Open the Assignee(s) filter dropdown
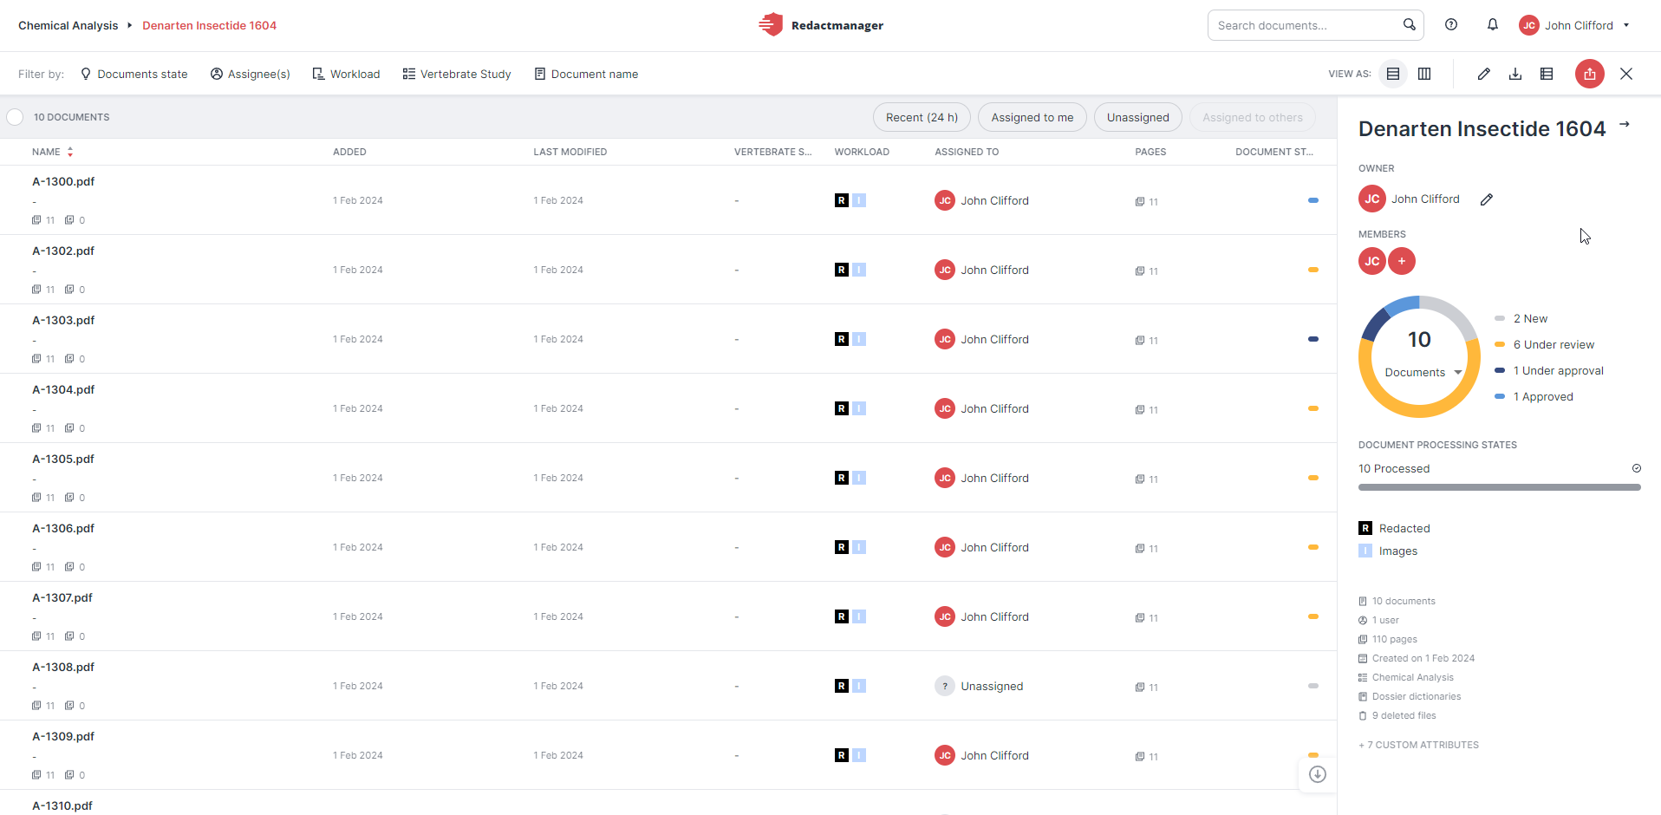1661x815 pixels. (251, 74)
